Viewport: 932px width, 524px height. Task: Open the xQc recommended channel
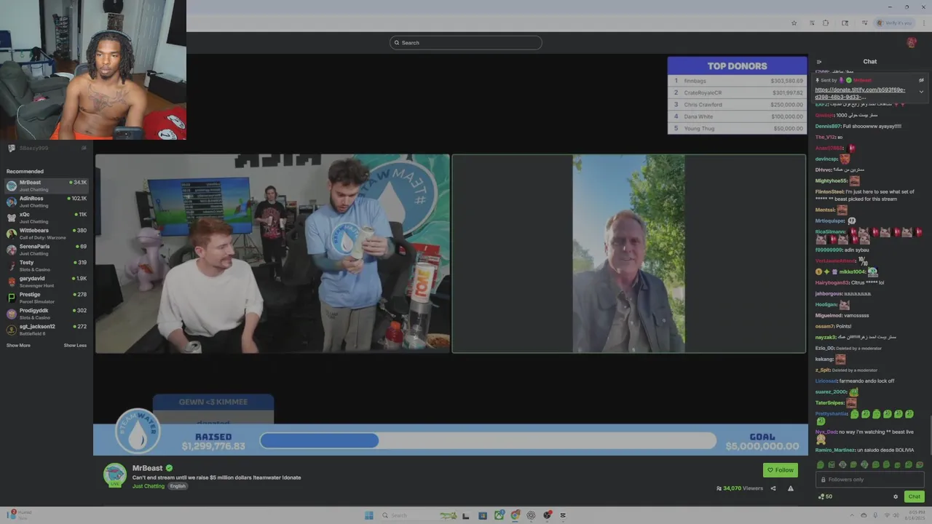pos(47,218)
